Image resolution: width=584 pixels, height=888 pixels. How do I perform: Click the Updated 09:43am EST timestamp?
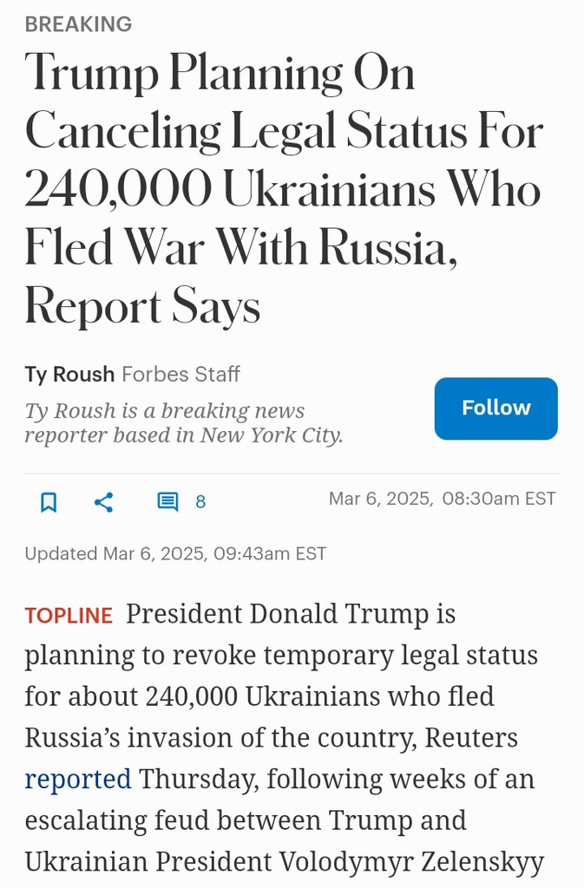click(175, 553)
